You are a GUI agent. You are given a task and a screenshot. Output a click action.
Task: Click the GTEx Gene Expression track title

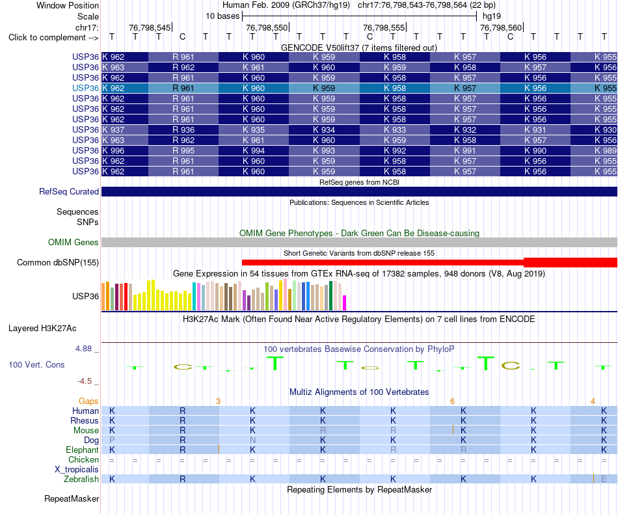359,273
